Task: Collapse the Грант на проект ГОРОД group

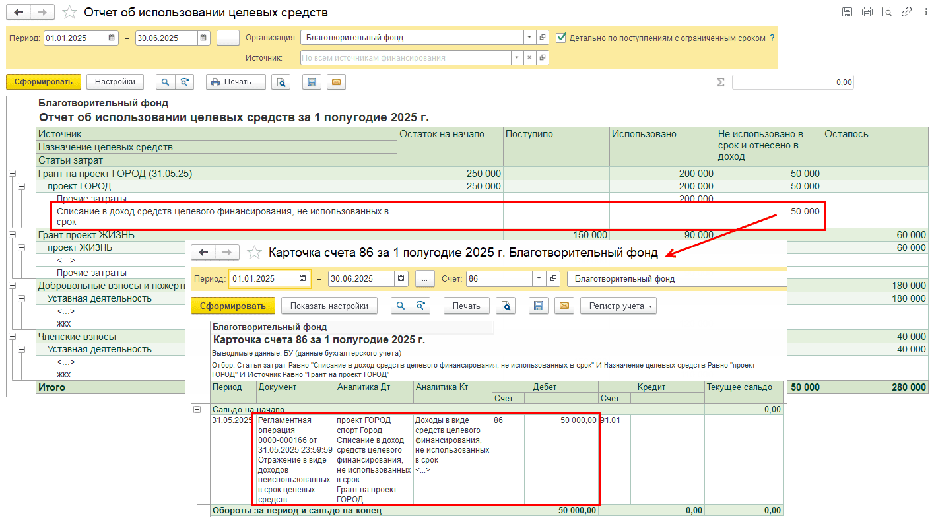Action: 12,174
